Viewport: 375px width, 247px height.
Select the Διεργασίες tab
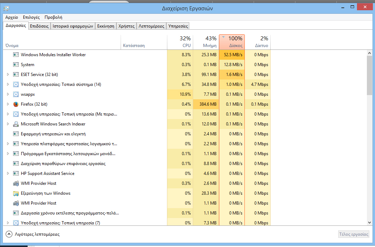16,25
